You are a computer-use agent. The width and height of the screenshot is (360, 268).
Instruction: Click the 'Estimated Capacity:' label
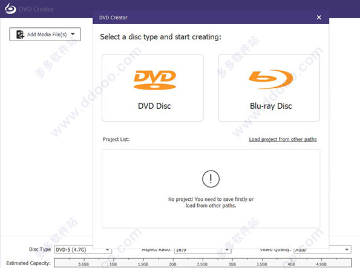tap(28, 263)
